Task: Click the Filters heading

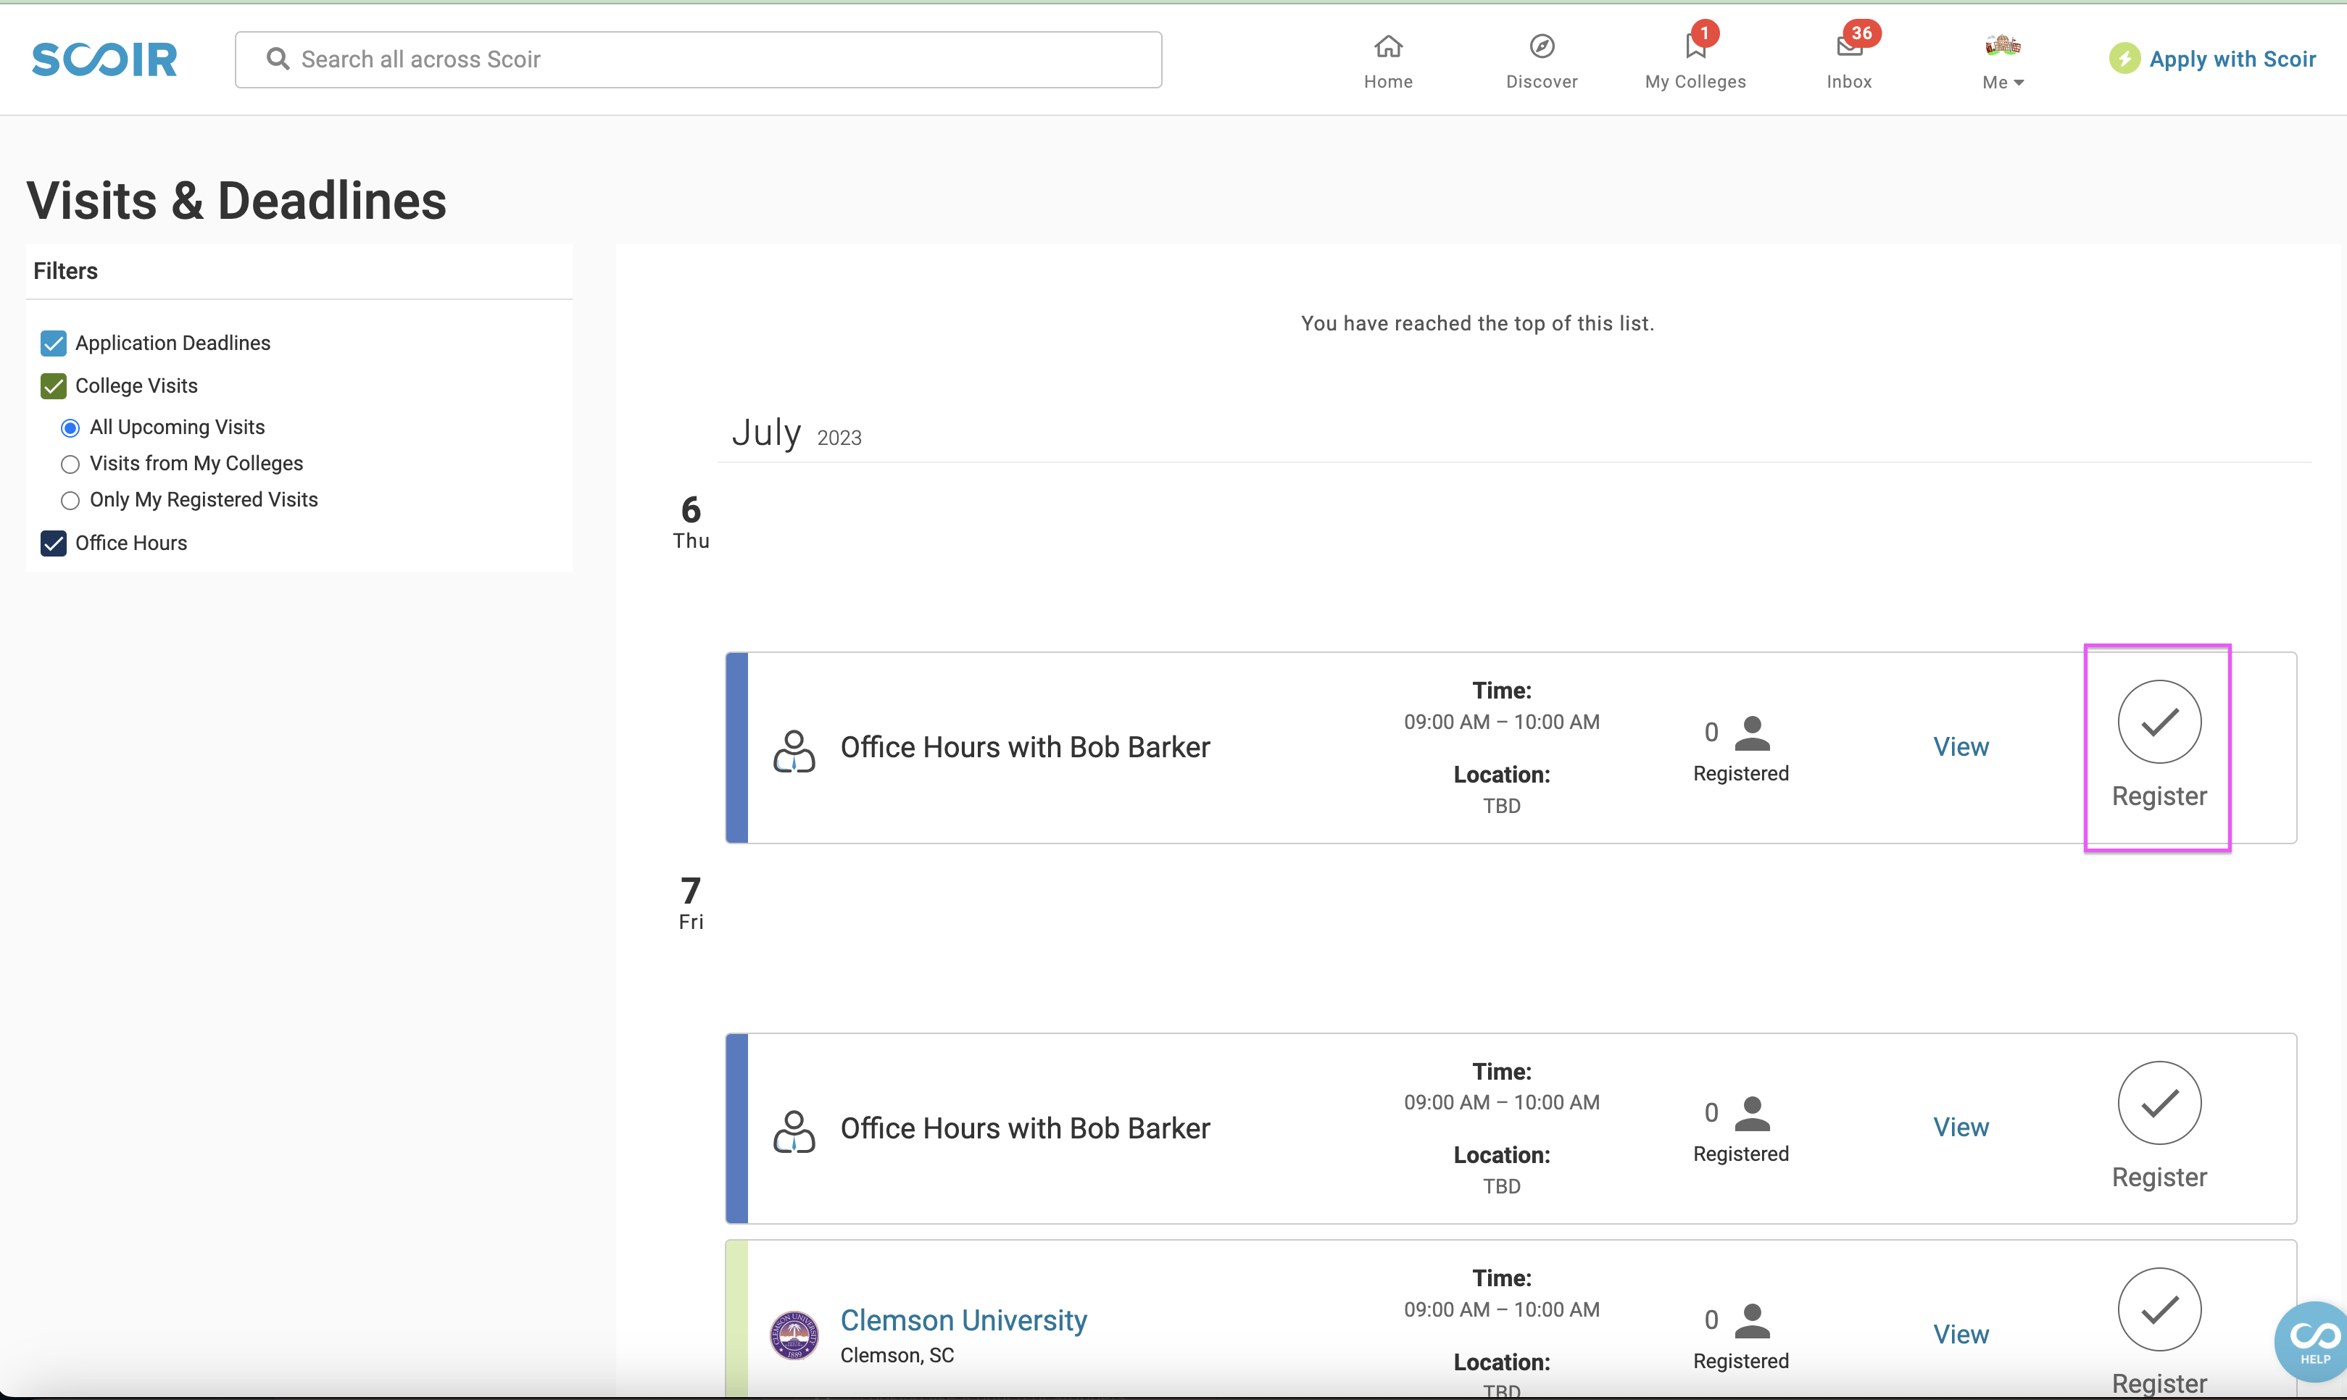Action: (x=65, y=271)
